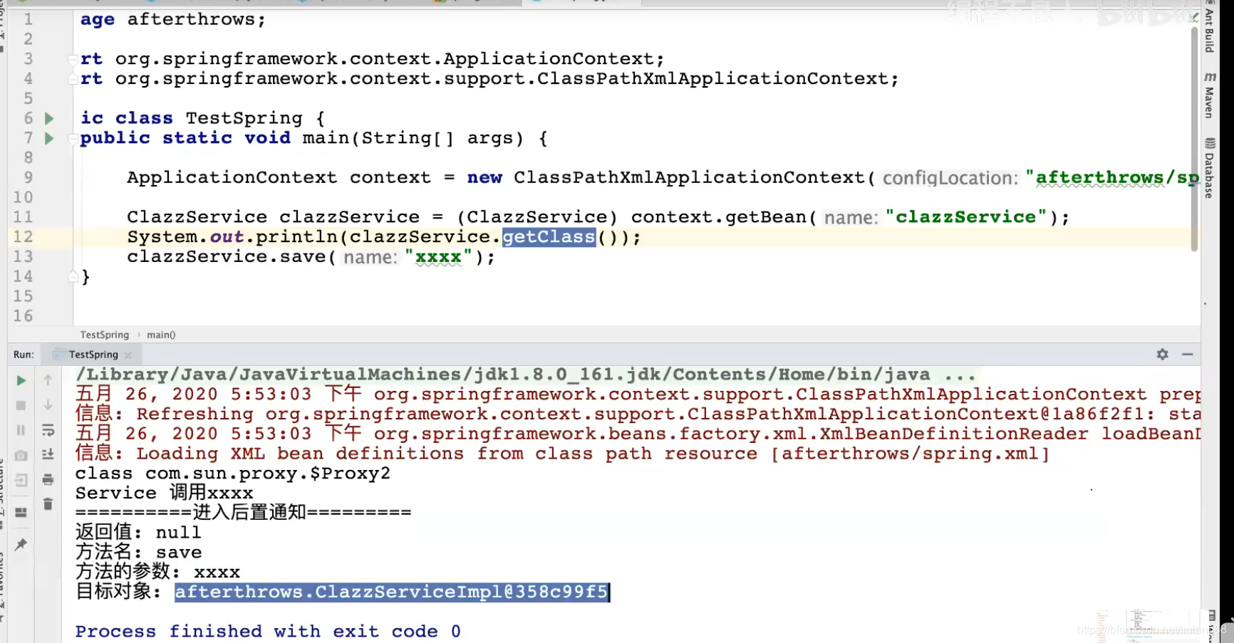The height and width of the screenshot is (643, 1234).
Task: Click the highlighted getClass method call
Action: [x=549, y=236]
